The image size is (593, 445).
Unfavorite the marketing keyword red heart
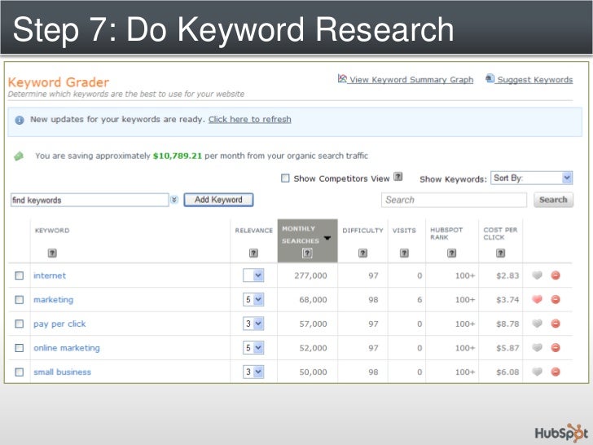537,299
